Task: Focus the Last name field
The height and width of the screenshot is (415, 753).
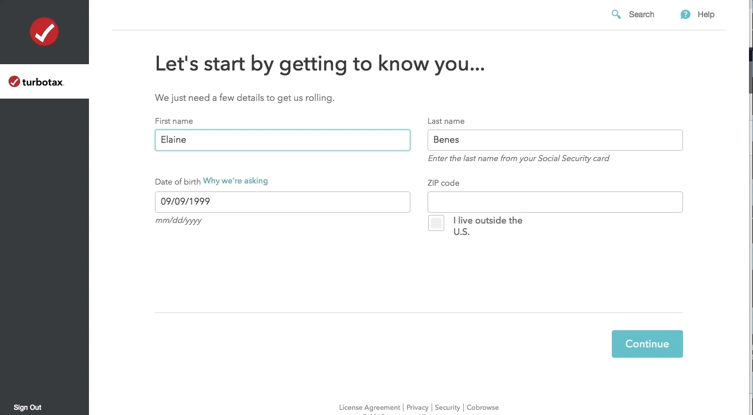Action: point(555,140)
